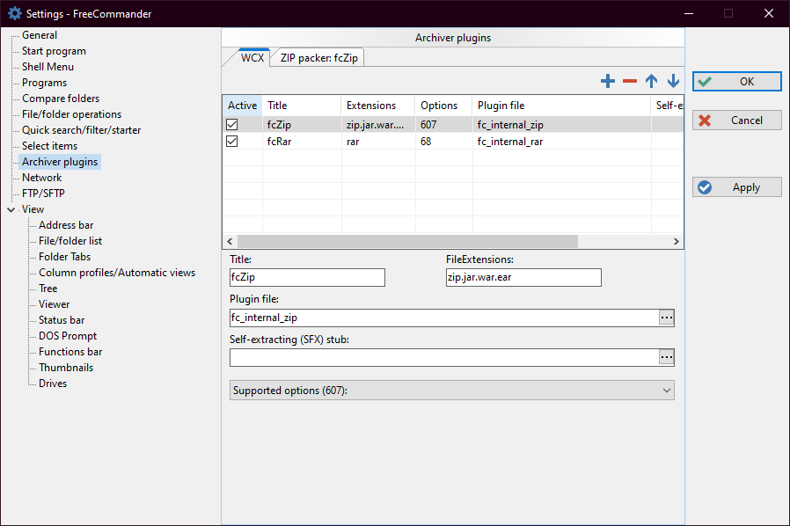The width and height of the screenshot is (790, 526).
Task: Open FTP/SFTP settings in the tree
Action: pos(43,194)
